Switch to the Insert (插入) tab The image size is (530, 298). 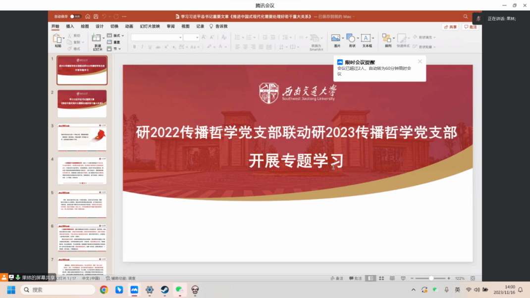(x=70, y=27)
